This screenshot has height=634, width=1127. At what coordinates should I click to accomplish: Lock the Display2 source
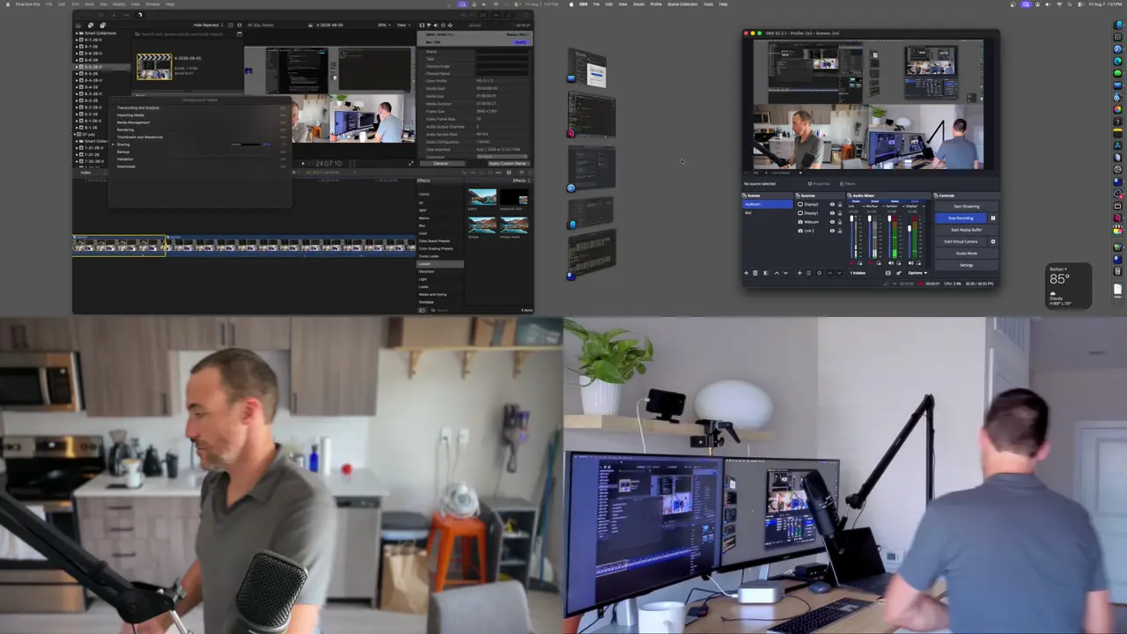click(x=840, y=204)
